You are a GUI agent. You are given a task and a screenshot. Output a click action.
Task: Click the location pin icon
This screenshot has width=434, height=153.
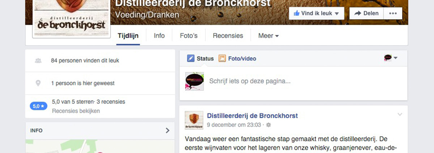(38, 83)
